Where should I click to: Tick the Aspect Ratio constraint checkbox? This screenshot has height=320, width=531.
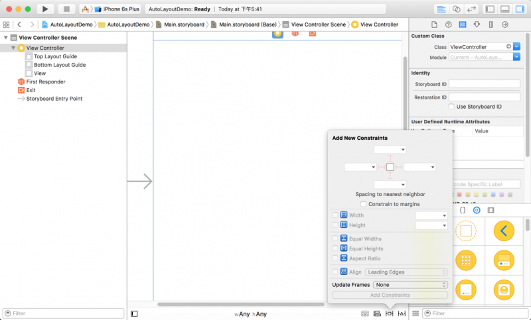click(335, 258)
